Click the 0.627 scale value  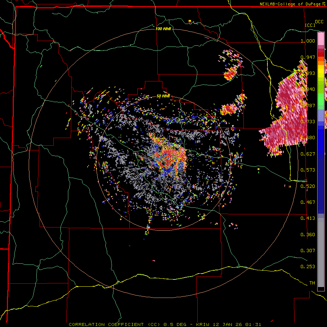pyautogui.click(x=308, y=154)
